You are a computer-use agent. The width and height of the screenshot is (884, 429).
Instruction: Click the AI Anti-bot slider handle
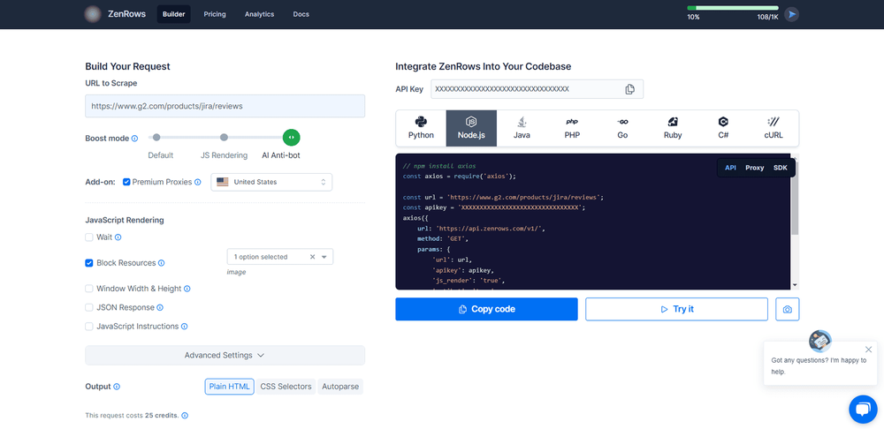click(x=292, y=138)
